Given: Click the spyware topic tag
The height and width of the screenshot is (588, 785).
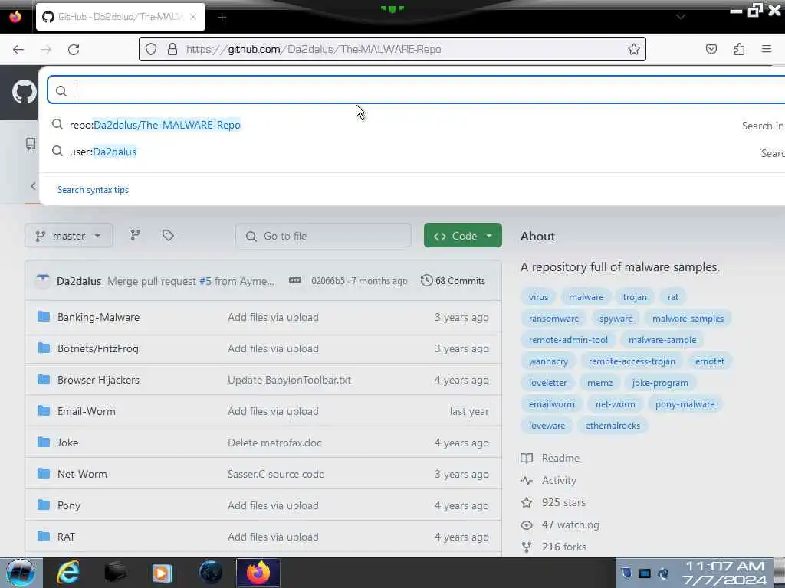Looking at the screenshot, I should (616, 318).
